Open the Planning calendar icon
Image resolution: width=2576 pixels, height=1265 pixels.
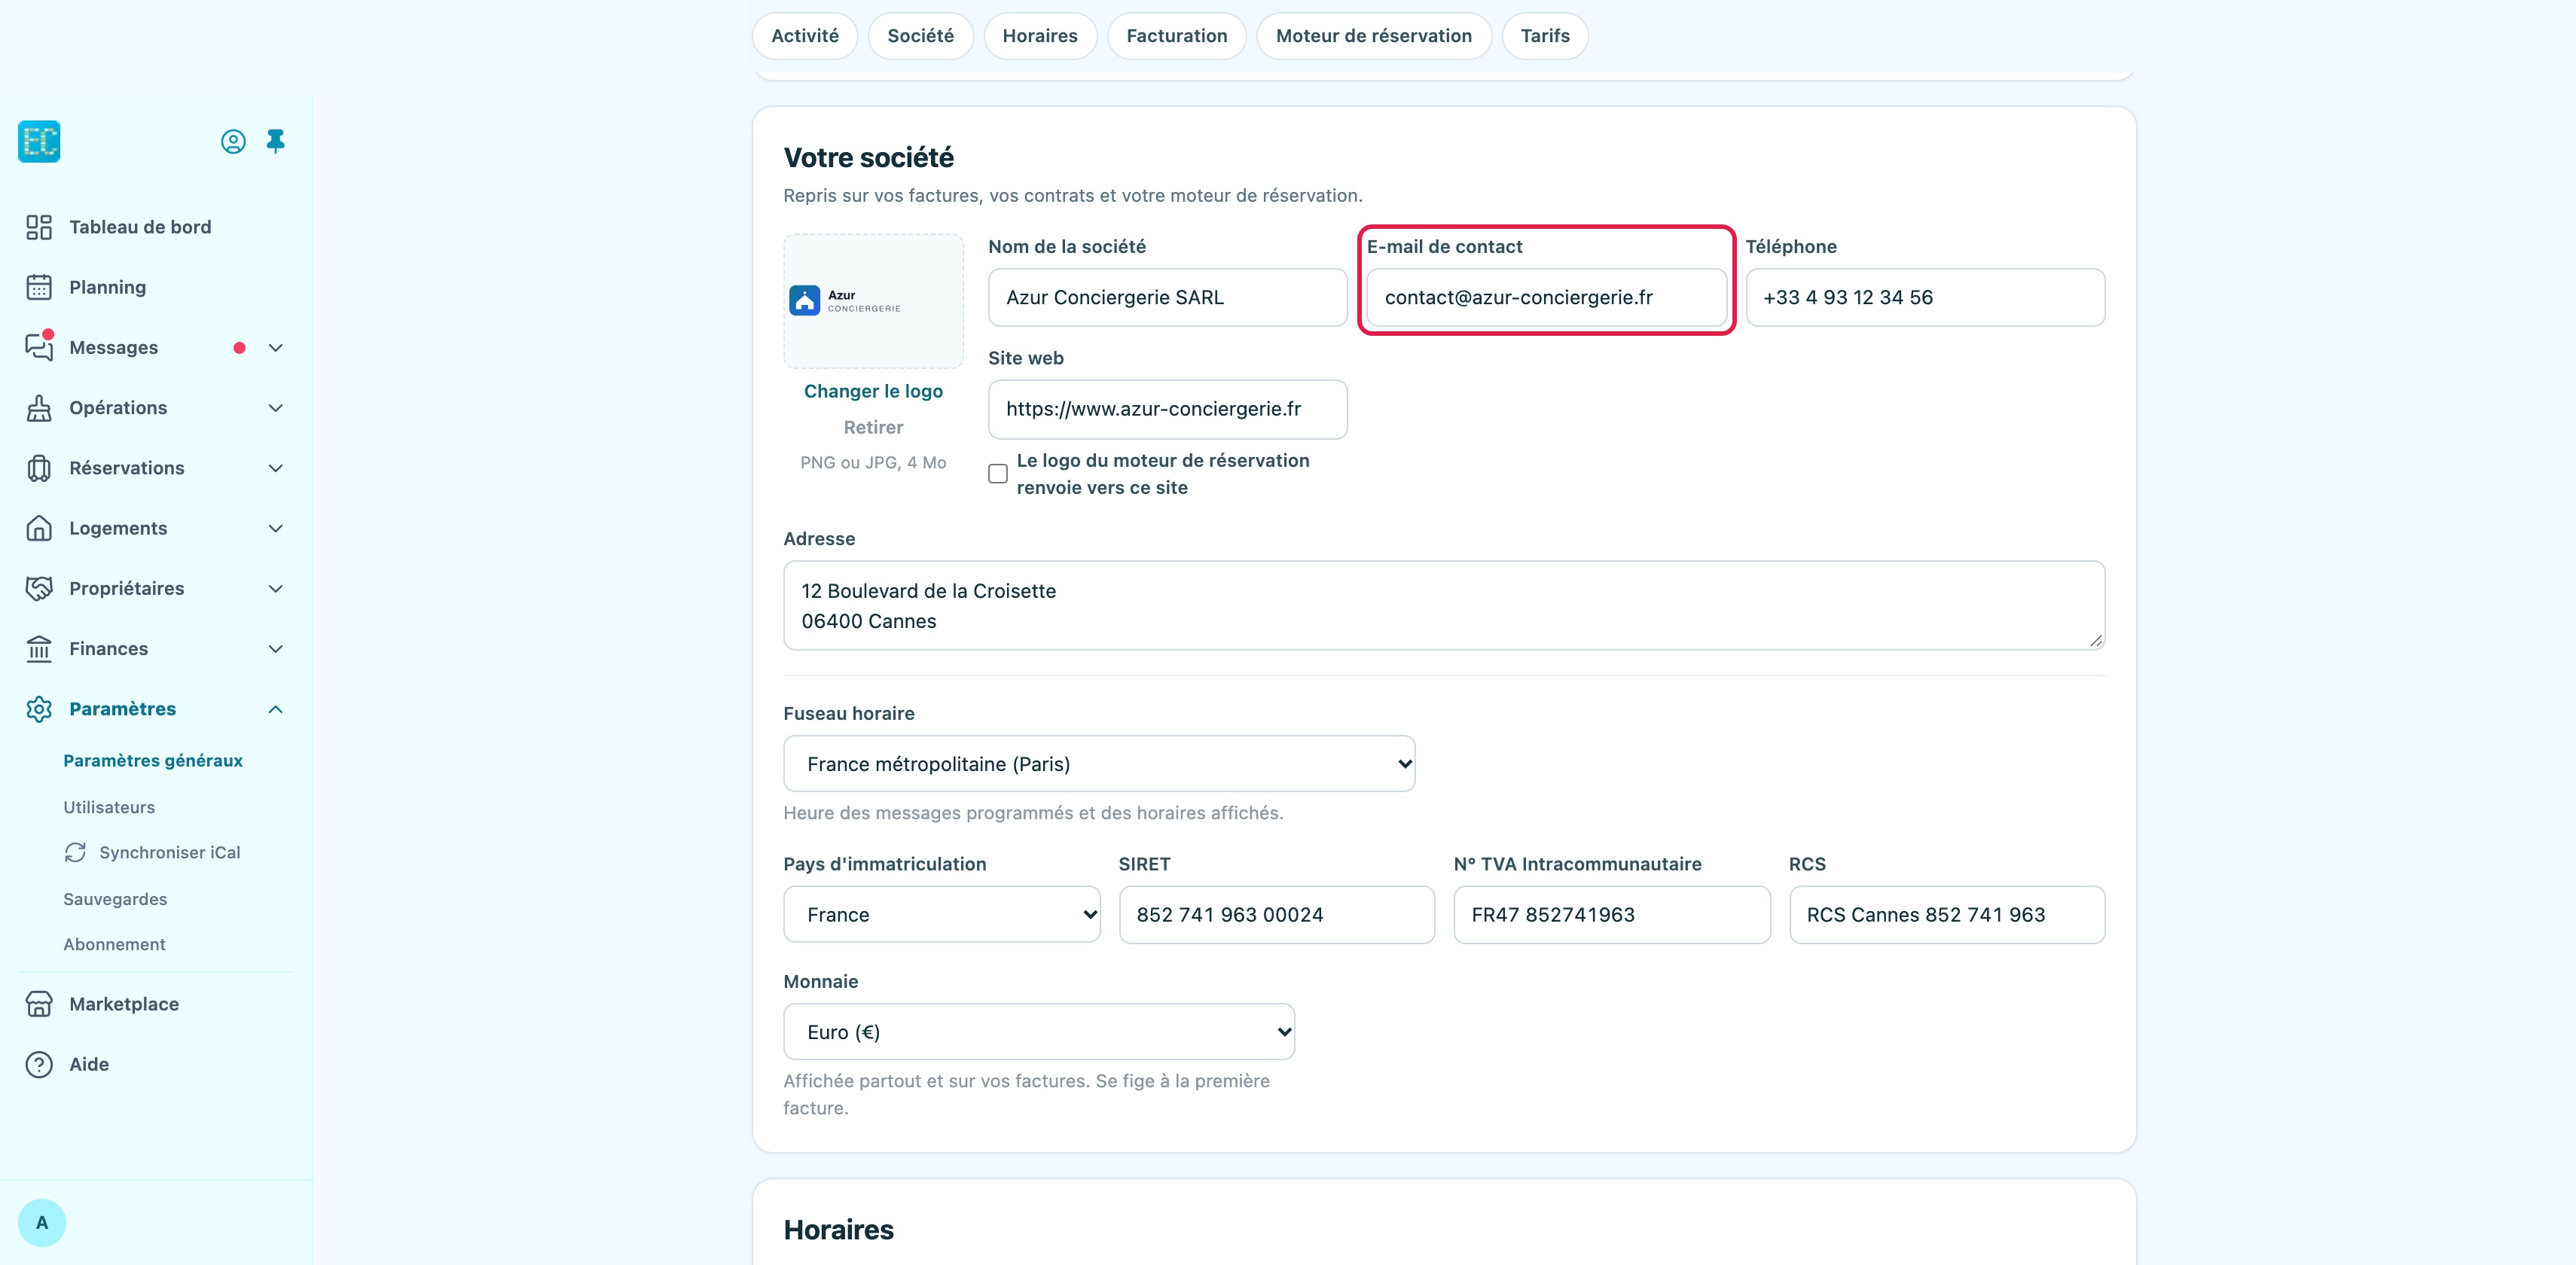click(39, 287)
